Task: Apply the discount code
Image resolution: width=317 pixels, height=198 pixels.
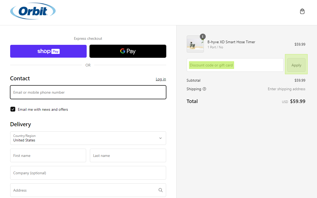Action: [296, 65]
